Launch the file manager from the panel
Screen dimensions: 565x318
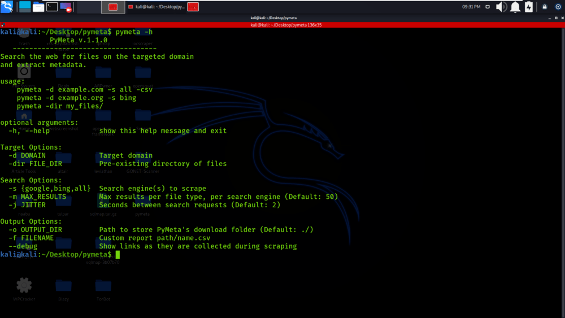(x=38, y=7)
